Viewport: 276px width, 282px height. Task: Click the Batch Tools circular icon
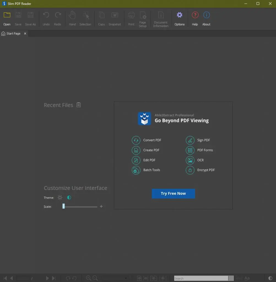(x=136, y=170)
